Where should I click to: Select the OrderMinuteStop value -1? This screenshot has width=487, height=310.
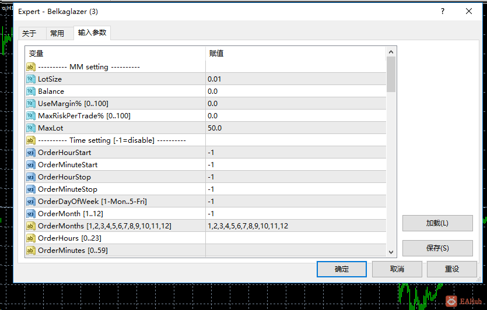pos(211,189)
